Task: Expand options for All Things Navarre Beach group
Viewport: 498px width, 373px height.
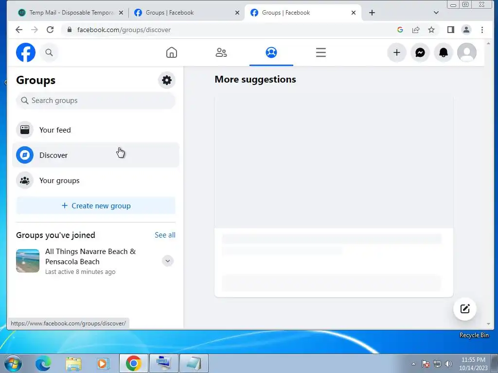Action: point(168,261)
